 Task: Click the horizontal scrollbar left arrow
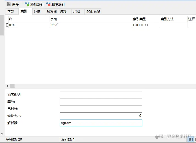(7, 86)
